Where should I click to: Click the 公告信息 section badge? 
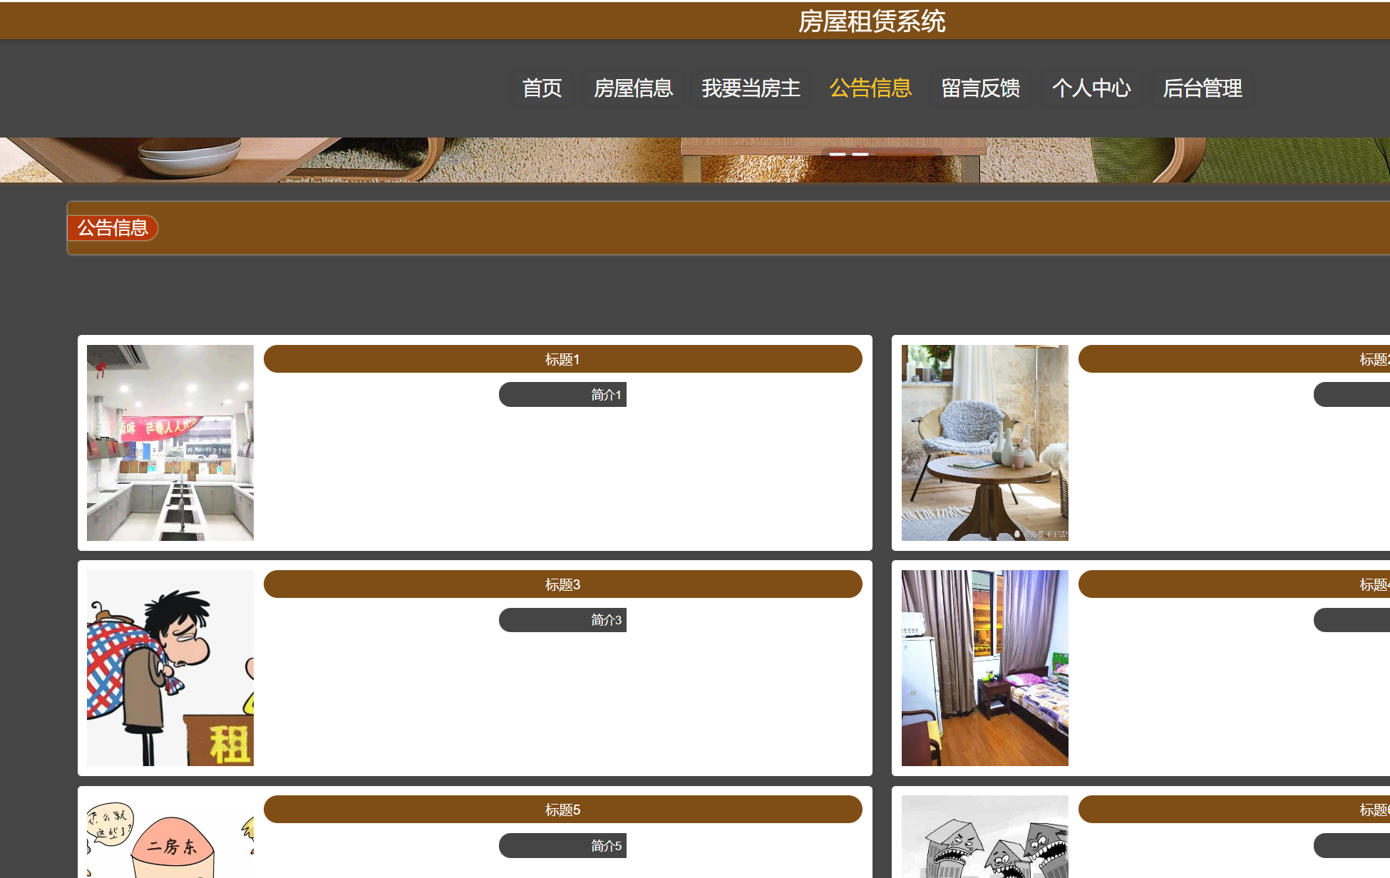113,227
